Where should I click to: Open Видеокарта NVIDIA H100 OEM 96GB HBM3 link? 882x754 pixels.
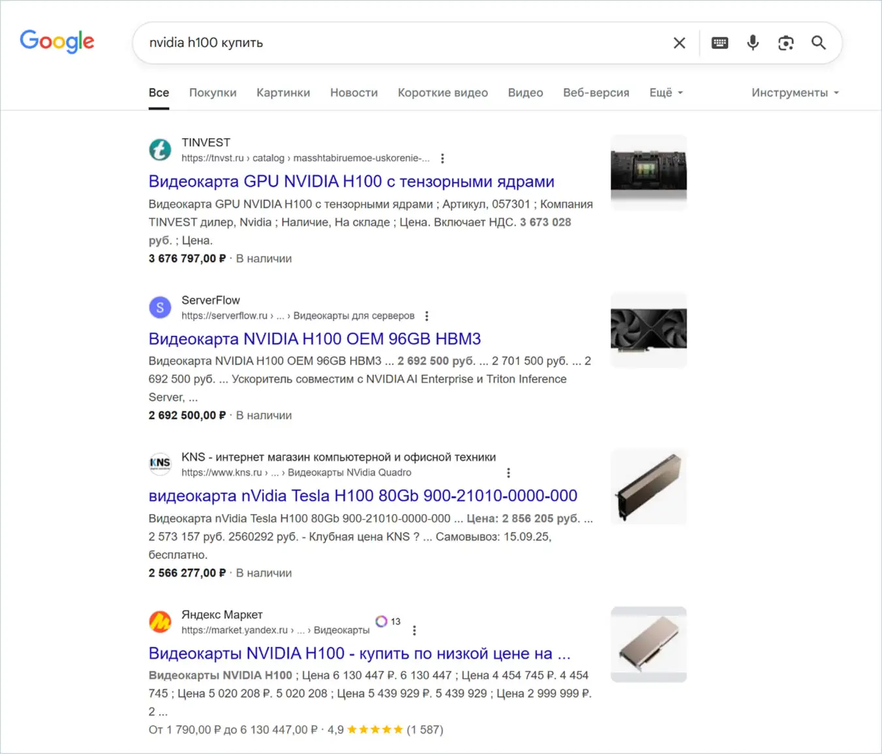pos(314,339)
